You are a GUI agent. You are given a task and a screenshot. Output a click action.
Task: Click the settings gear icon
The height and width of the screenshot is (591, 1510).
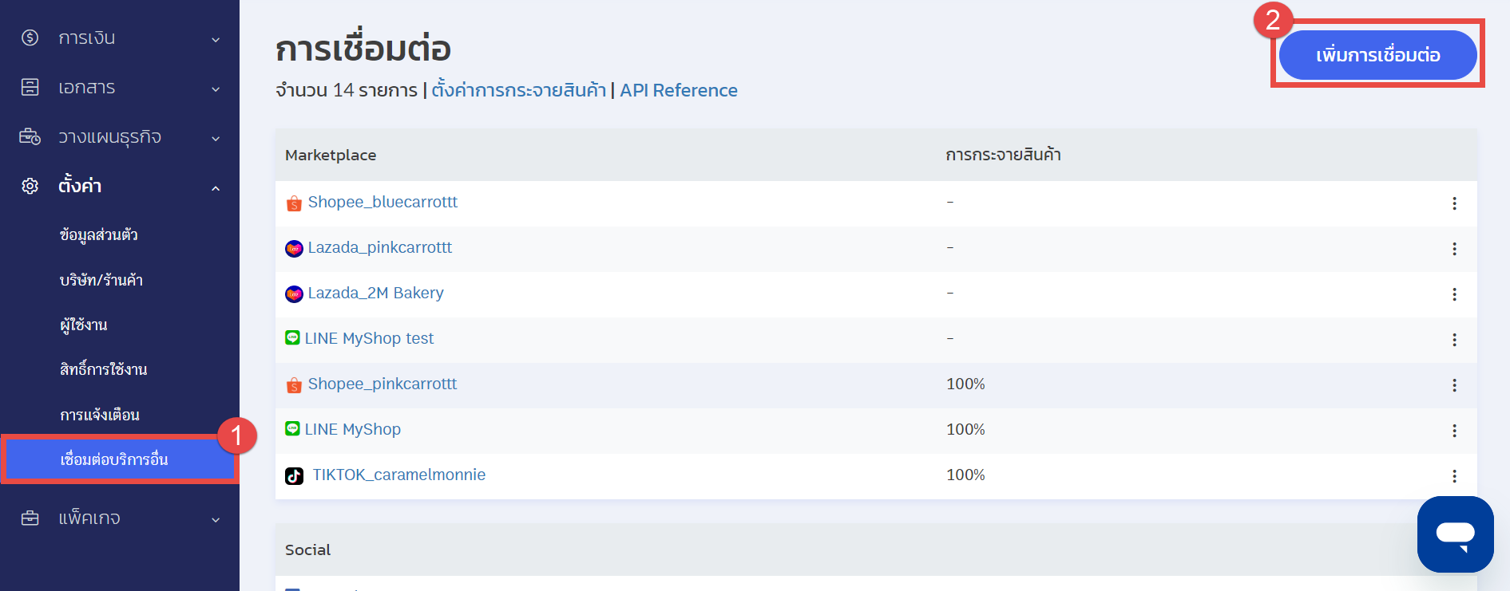tap(30, 186)
